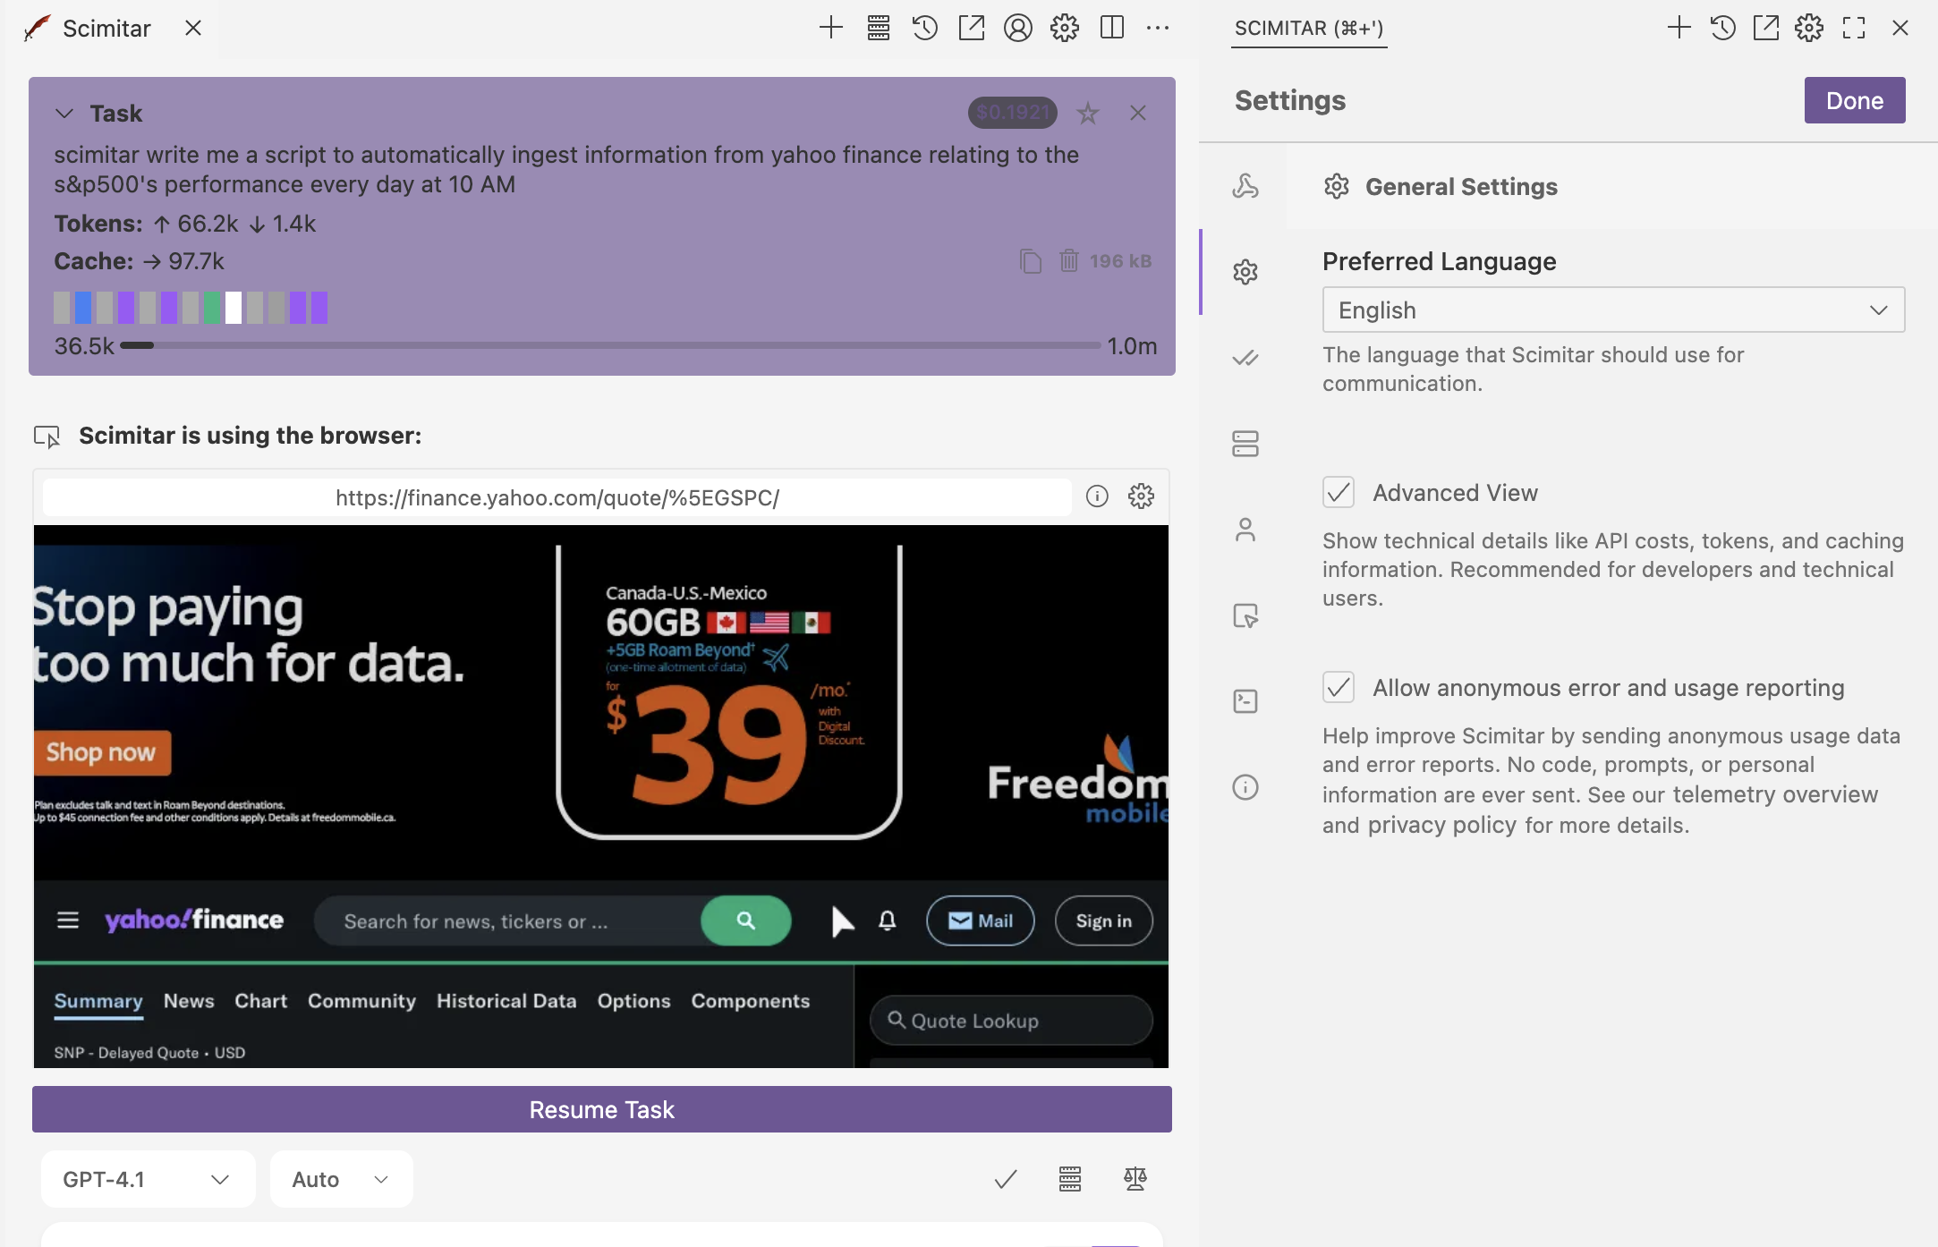Screen dimensions: 1938x1247
Task: Open Auto-approve double-check sidebar tab
Action: pyautogui.click(x=1245, y=358)
